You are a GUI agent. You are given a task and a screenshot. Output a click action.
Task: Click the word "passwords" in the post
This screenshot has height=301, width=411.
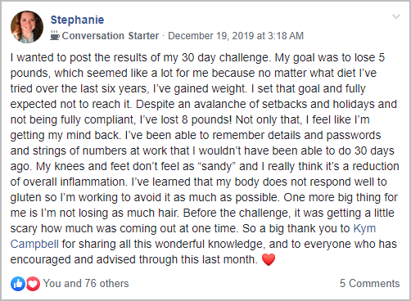354,136
